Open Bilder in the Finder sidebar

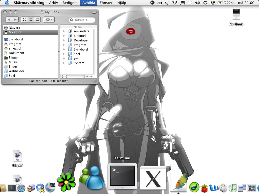(x=30, y=66)
